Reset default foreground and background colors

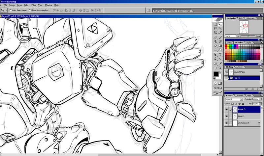click(214, 78)
